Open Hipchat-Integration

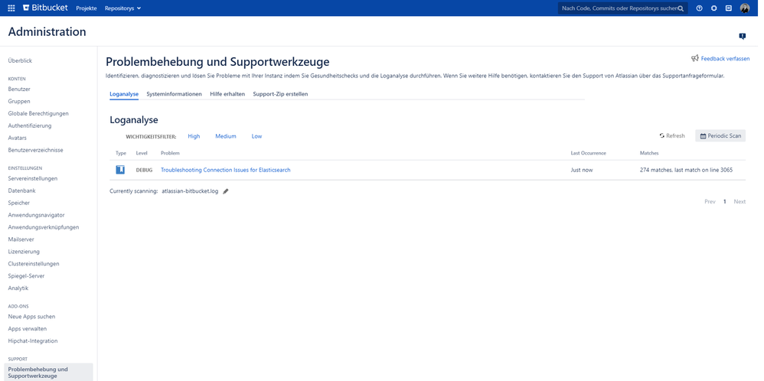tap(33, 341)
